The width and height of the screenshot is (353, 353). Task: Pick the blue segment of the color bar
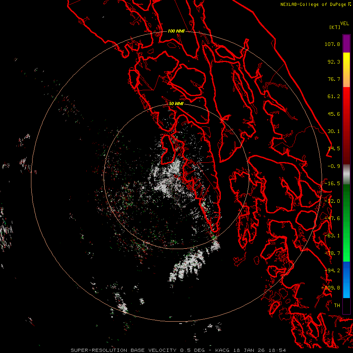point(346,279)
